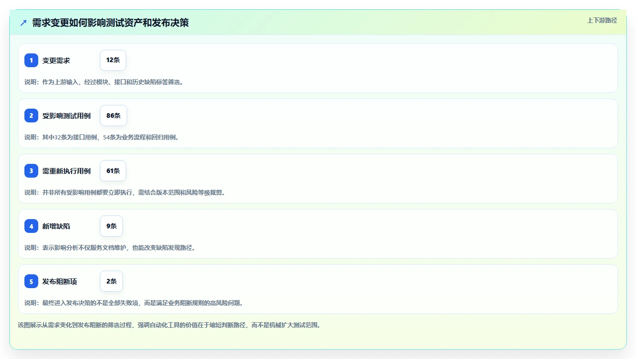Select the 发布阻断项 step label
The image size is (636, 359).
(x=60, y=281)
